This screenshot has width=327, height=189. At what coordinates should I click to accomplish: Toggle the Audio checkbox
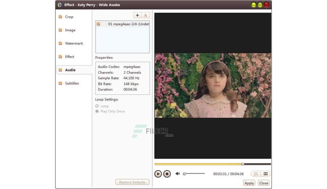coord(61,70)
